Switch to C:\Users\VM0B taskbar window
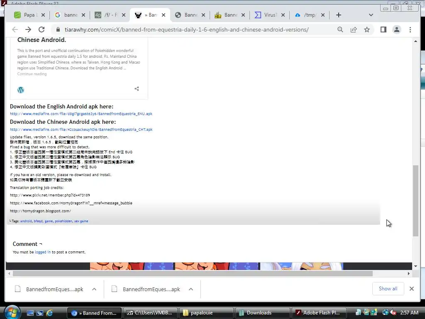This screenshot has height=319, width=425. [150, 313]
